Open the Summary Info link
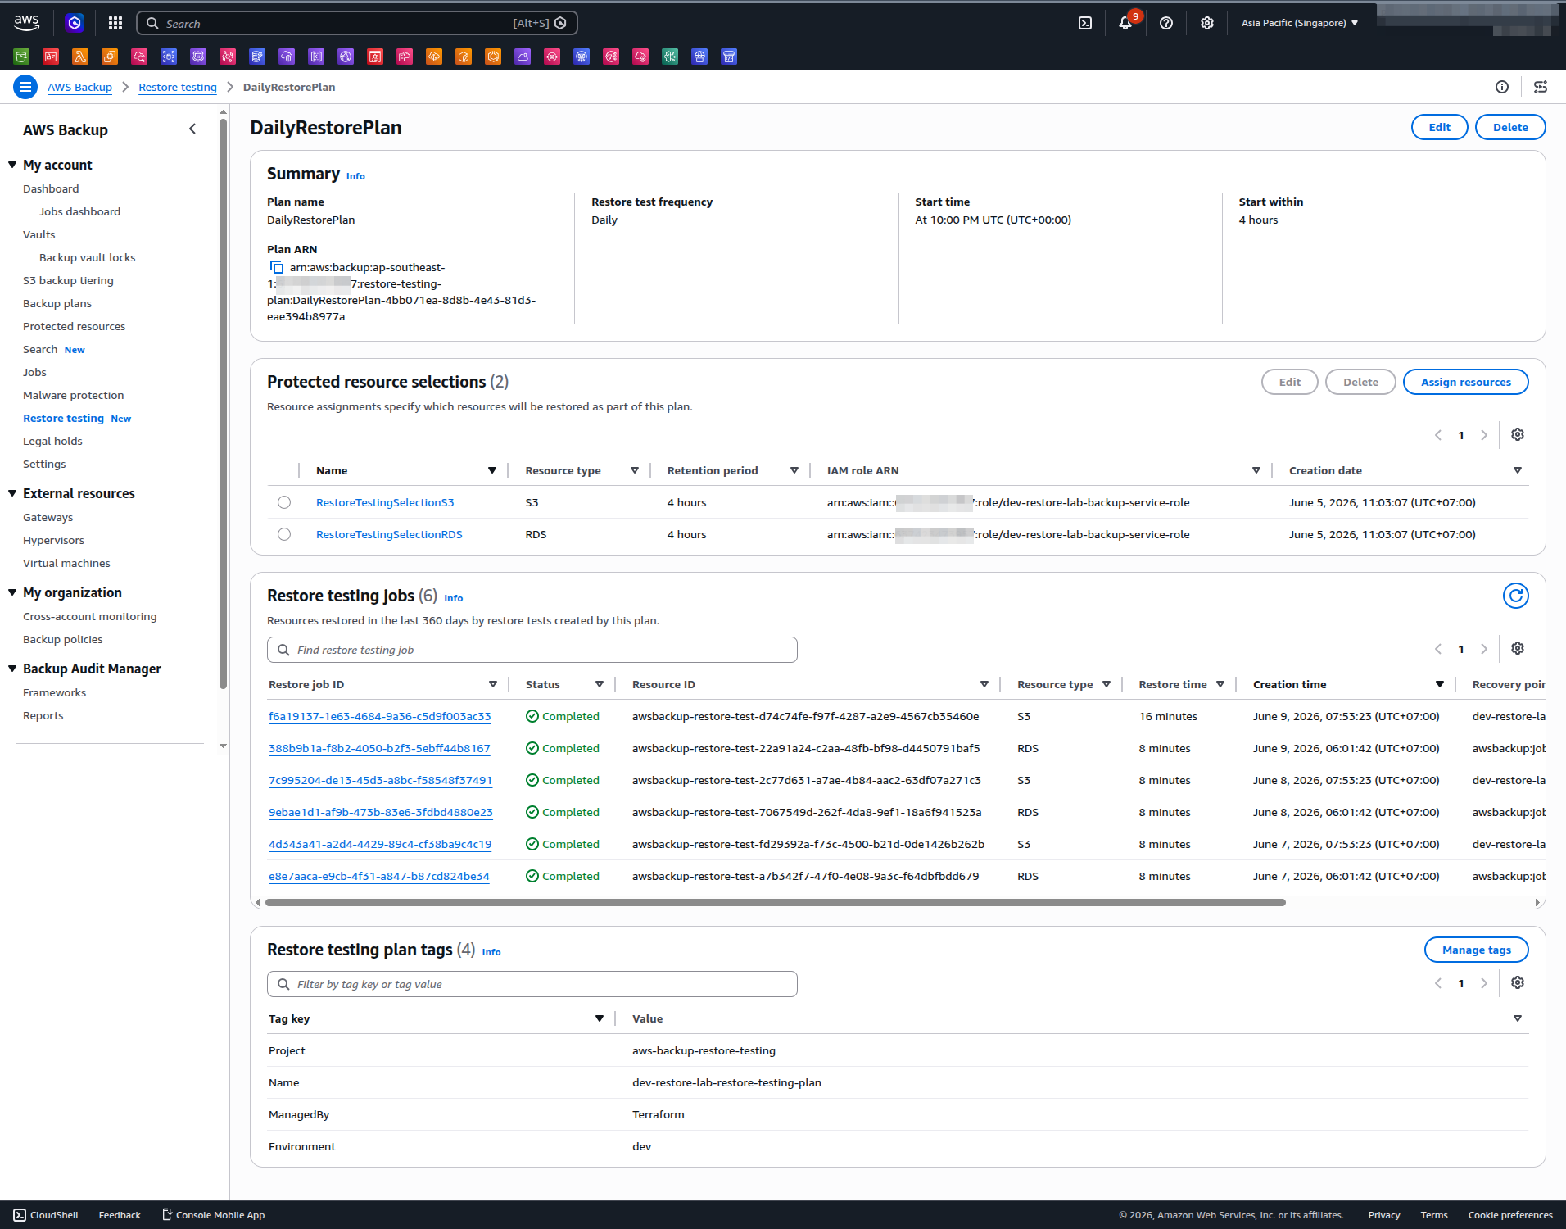This screenshot has width=1566, height=1229. pyautogui.click(x=355, y=176)
